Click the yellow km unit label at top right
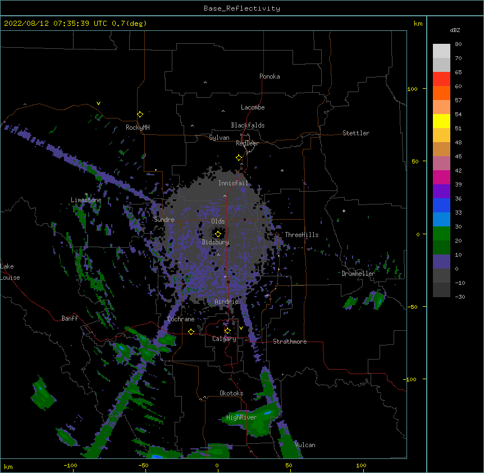Screen dimensions: 484x473 tap(418, 24)
